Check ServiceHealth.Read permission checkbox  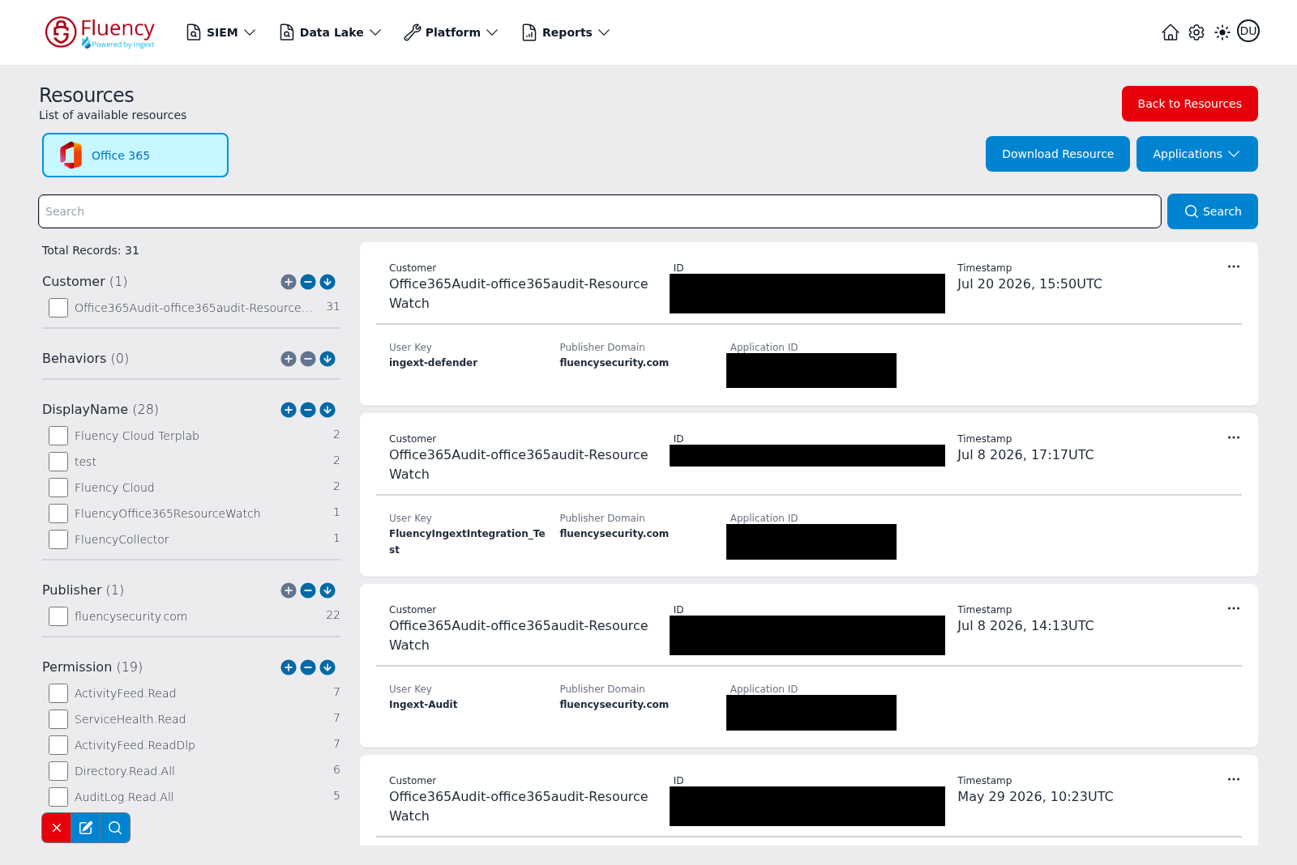(x=58, y=719)
